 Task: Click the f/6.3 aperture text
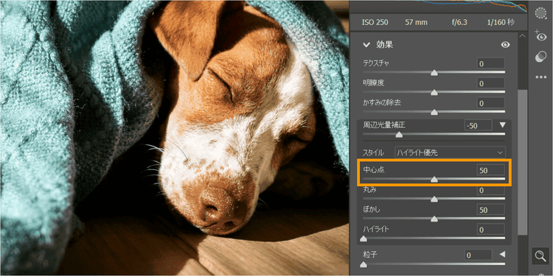pyautogui.click(x=459, y=23)
